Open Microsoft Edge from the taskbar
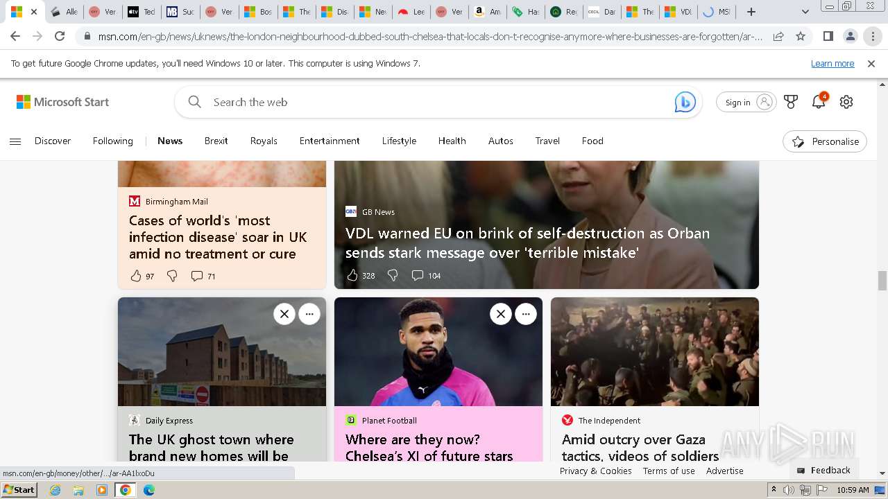Image resolution: width=888 pixels, height=499 pixels. [148, 490]
